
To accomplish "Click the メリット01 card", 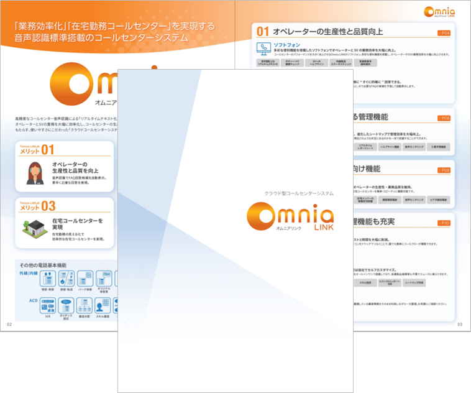I will (65, 166).
